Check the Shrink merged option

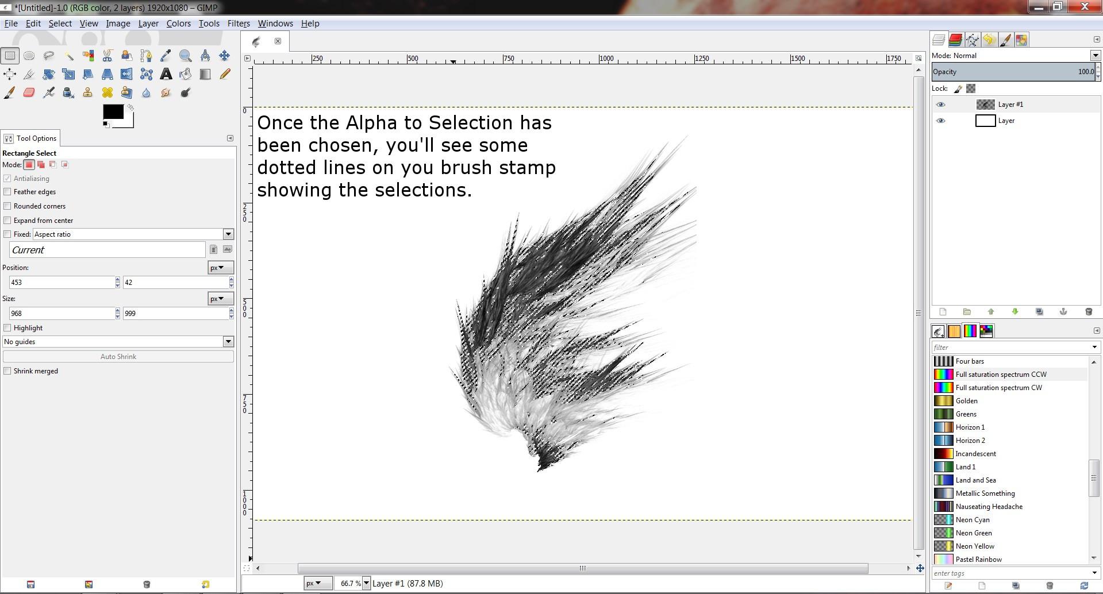point(7,371)
